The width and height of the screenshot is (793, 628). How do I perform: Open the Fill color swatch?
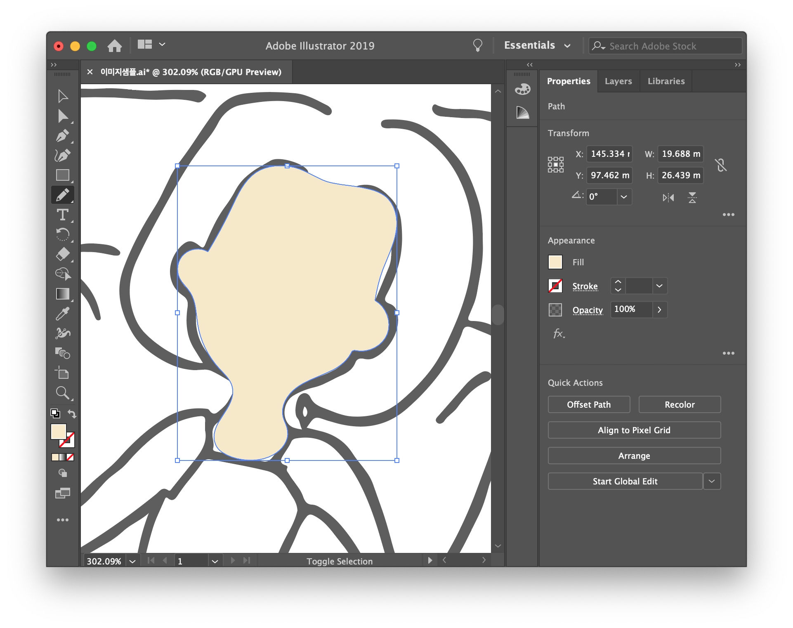(x=555, y=262)
